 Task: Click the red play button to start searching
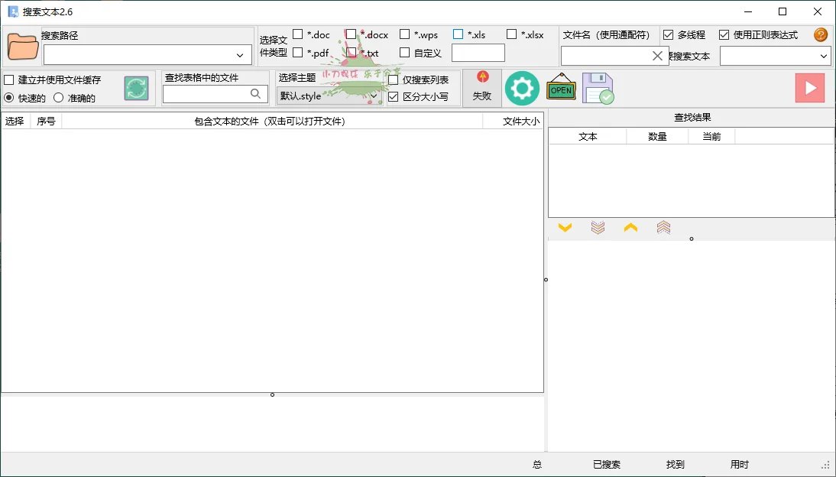810,87
